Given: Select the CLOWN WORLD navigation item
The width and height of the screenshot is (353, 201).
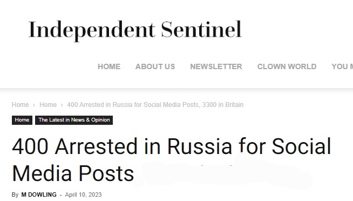Looking at the screenshot, I should [x=287, y=66].
